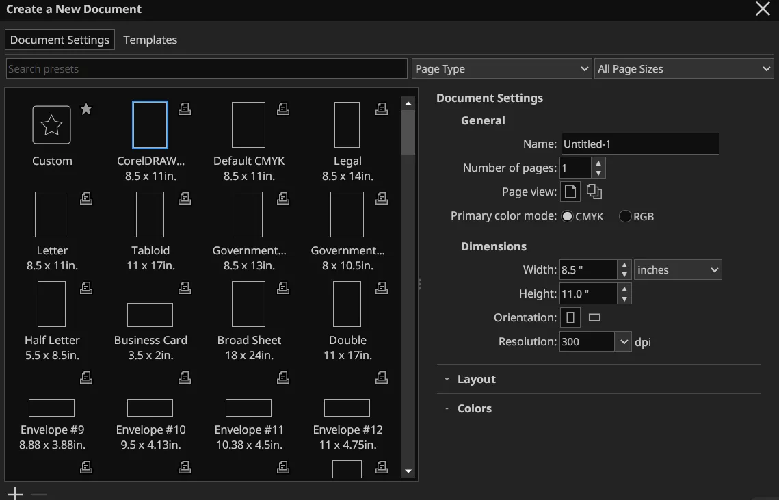Select the Custom star preset icon
779x500 pixels.
coord(52,124)
